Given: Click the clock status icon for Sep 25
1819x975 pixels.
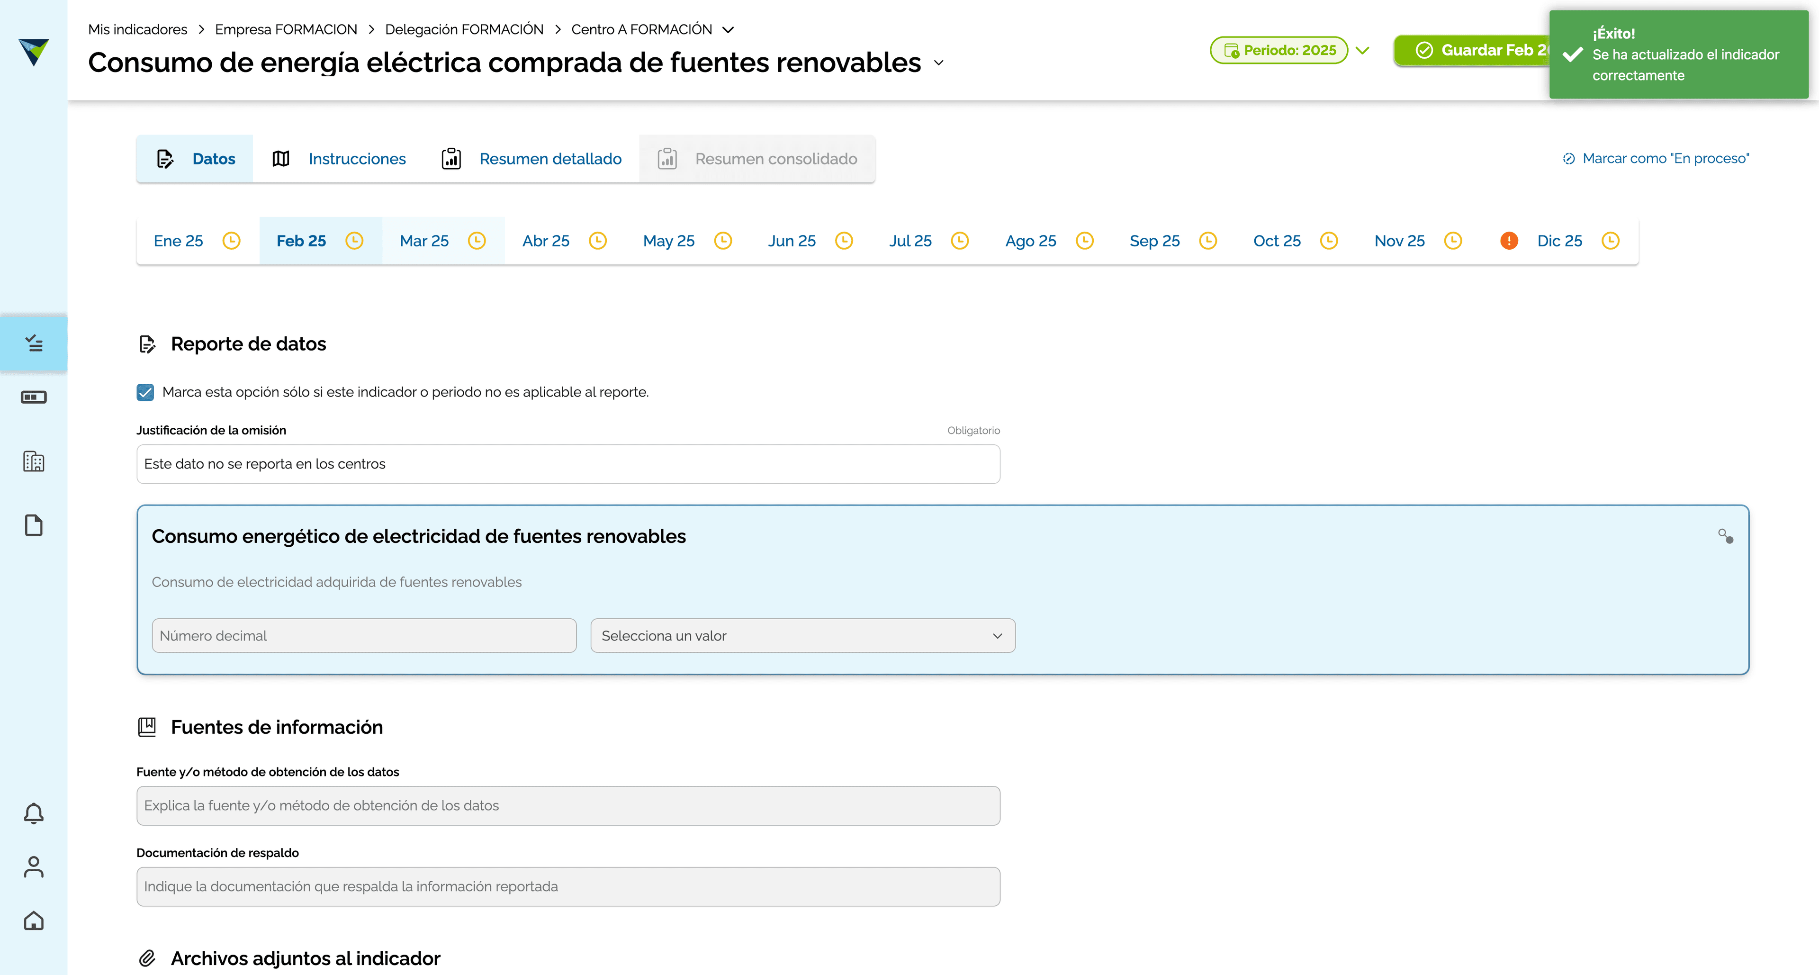Looking at the screenshot, I should 1208,241.
